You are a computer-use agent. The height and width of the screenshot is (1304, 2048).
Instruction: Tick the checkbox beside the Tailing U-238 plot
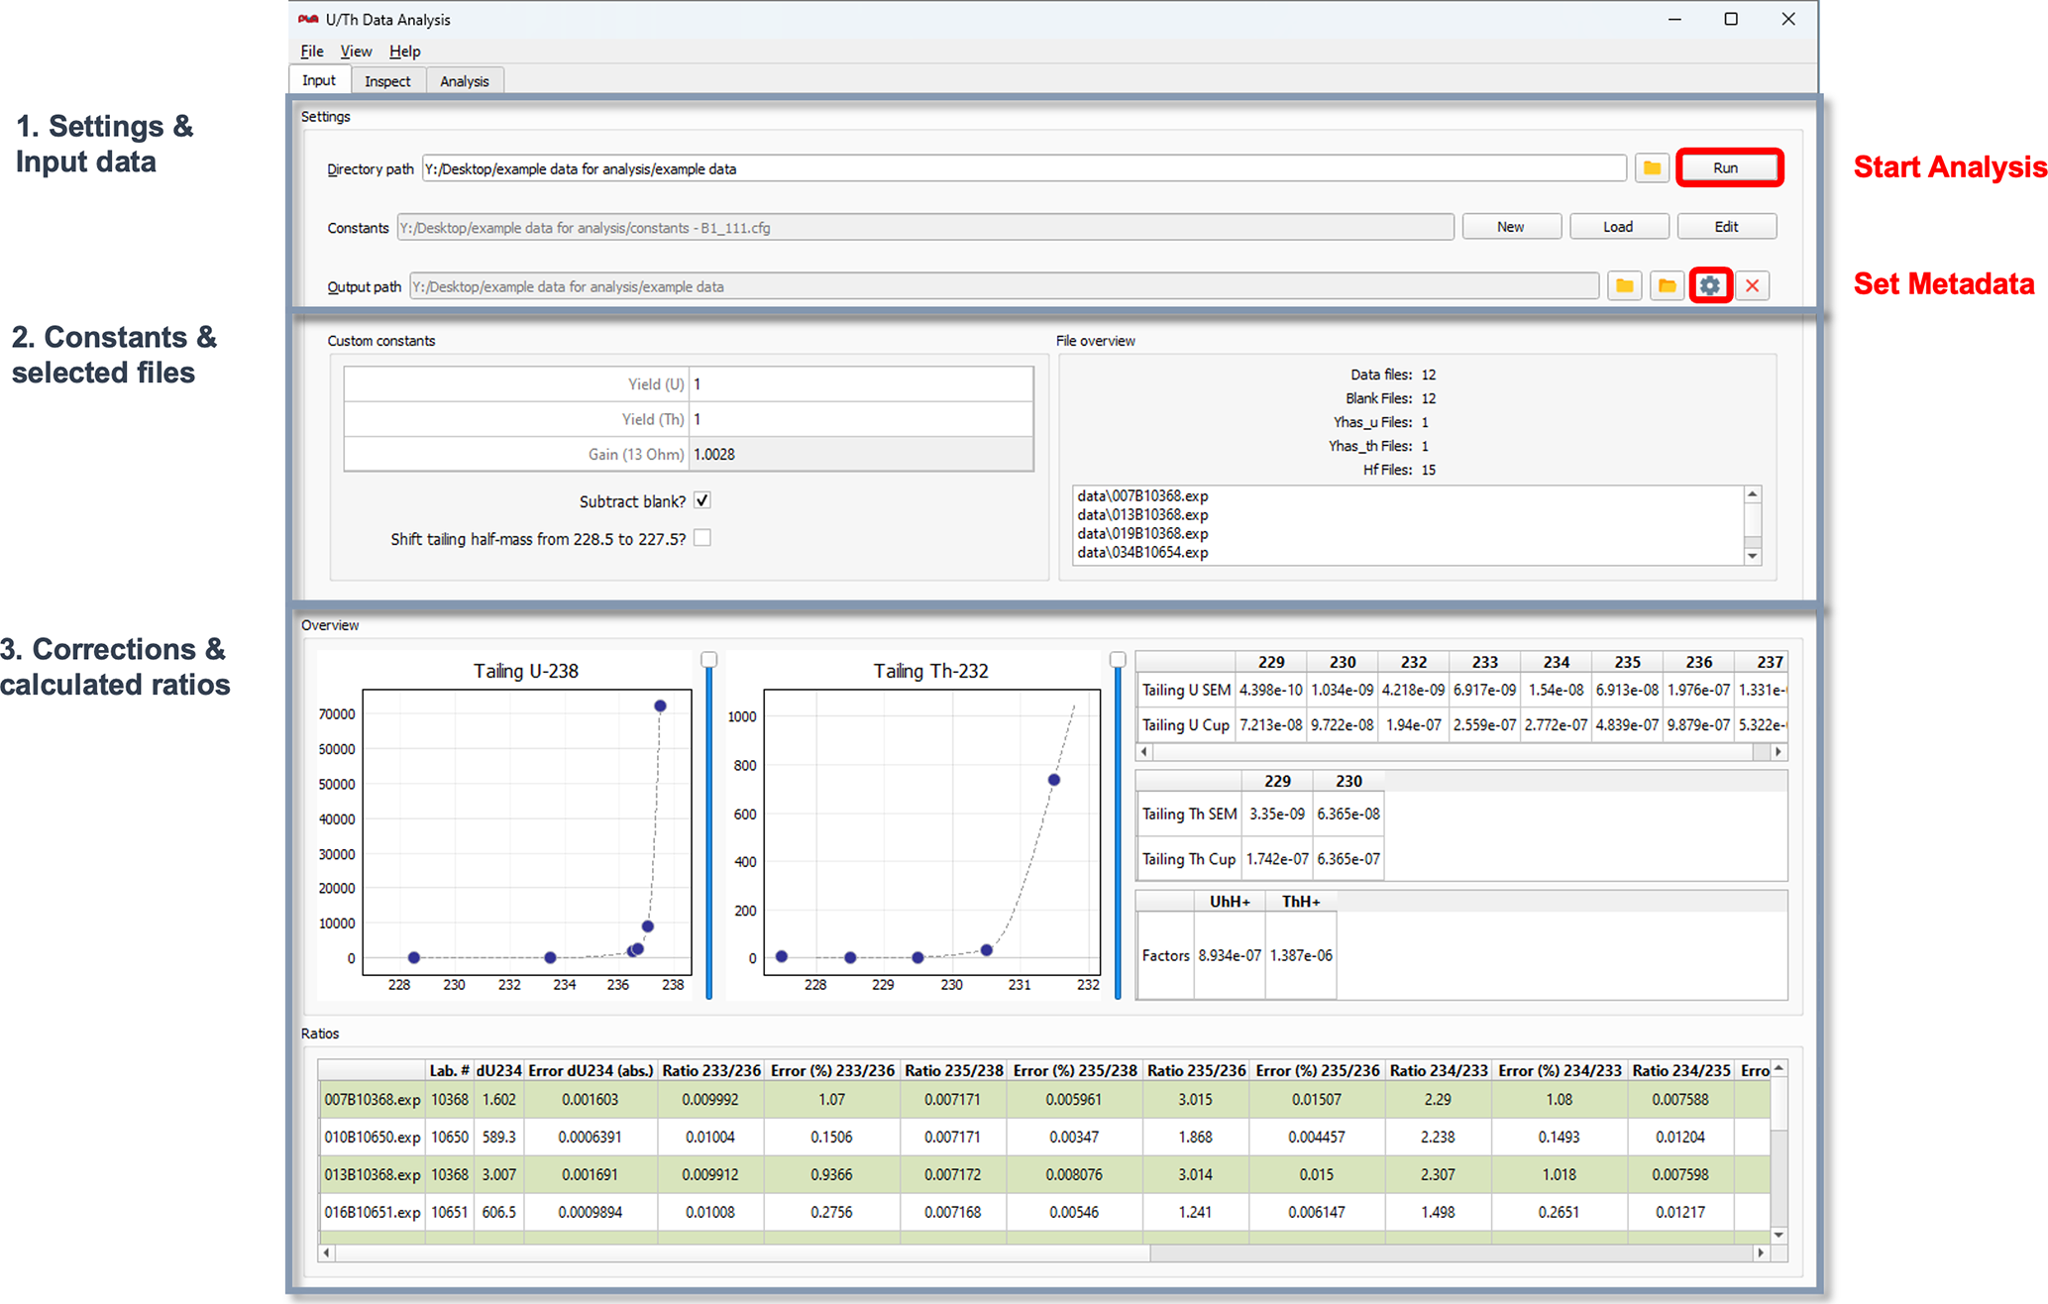pos(708,660)
